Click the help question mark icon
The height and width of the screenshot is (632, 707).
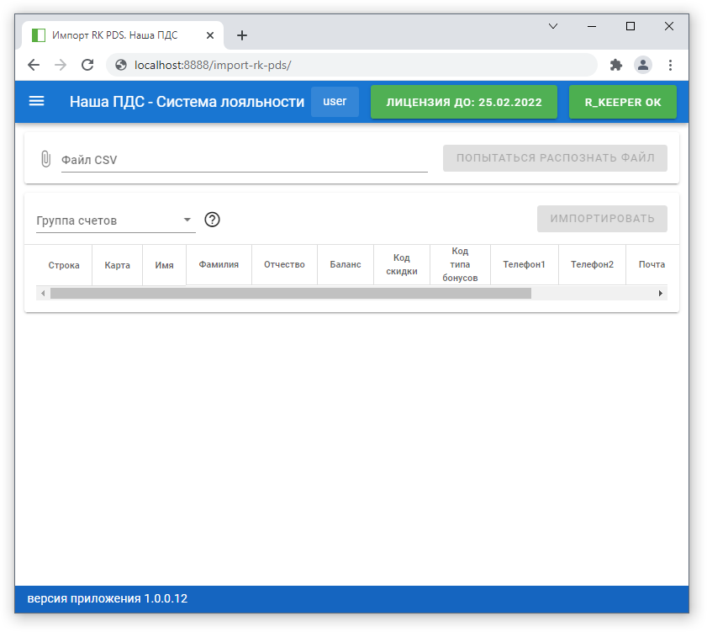pos(212,220)
